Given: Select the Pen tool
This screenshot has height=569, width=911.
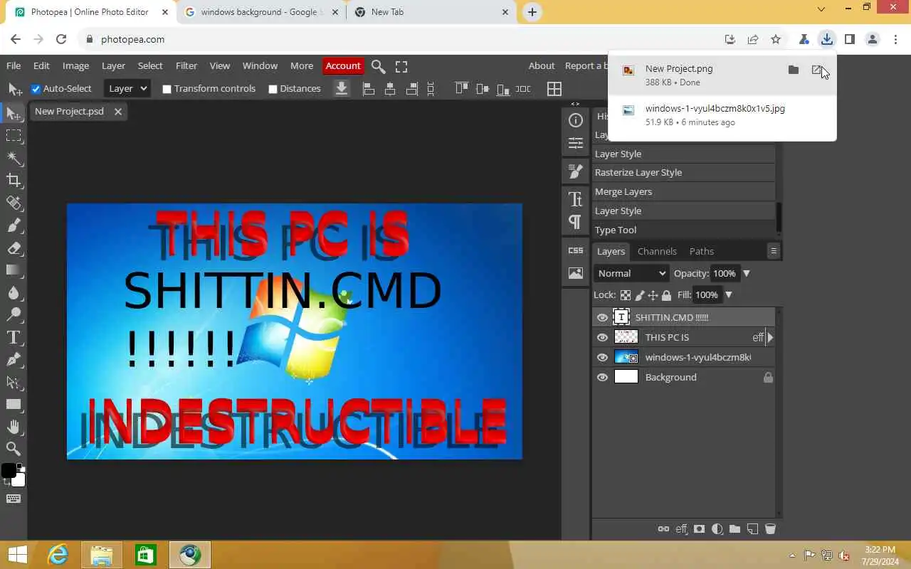Looking at the screenshot, I should [14, 360].
